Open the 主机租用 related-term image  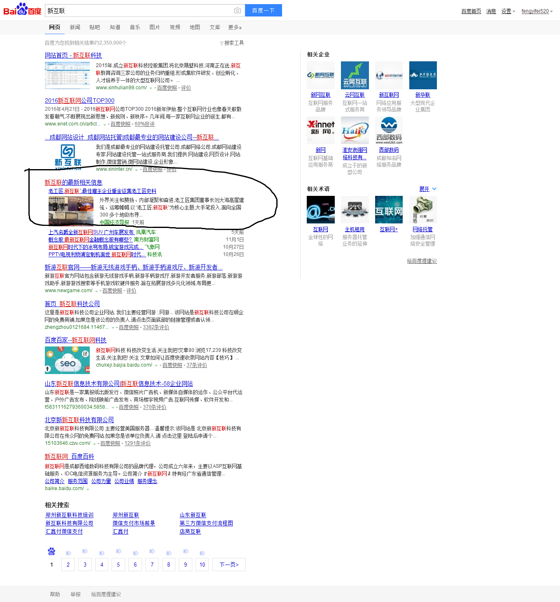pyautogui.click(x=355, y=210)
